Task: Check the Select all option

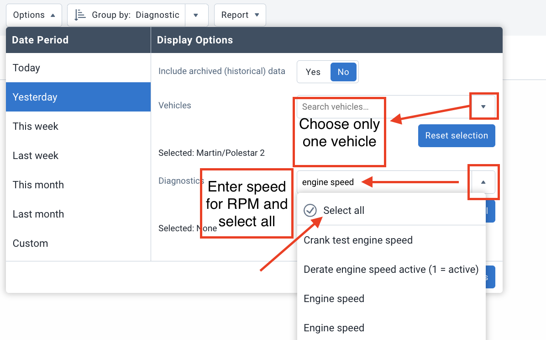Action: pos(391,210)
